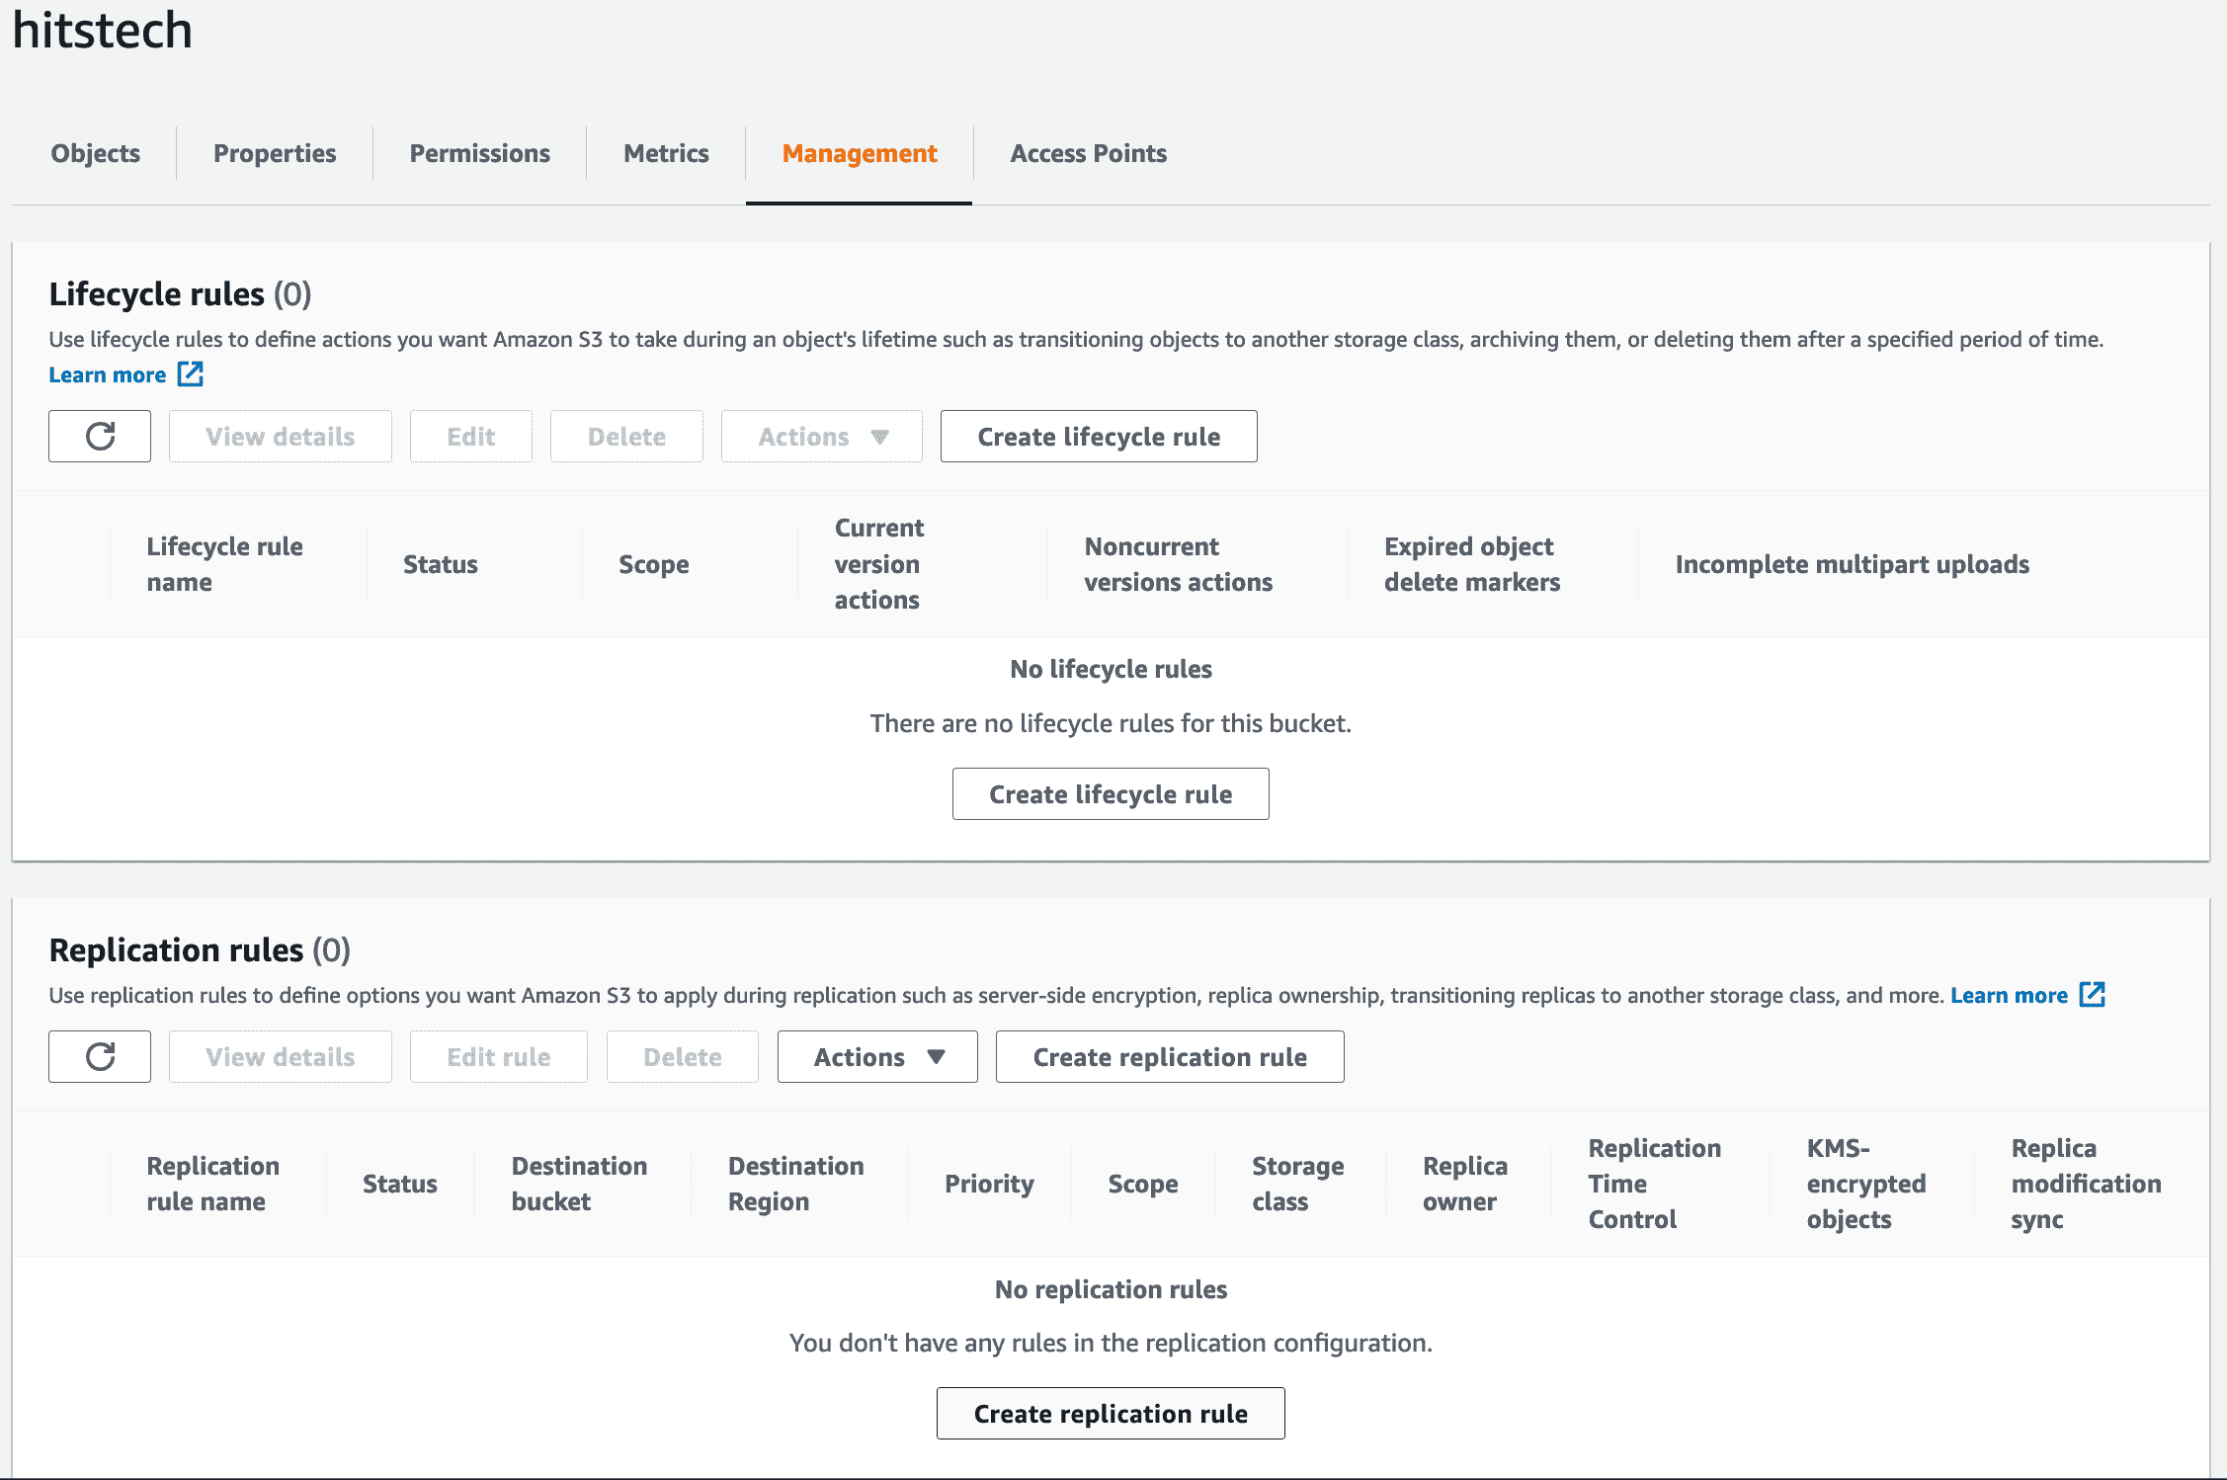Click the Lifecycle rule name column header
The height and width of the screenshot is (1480, 2227).
pos(224,563)
